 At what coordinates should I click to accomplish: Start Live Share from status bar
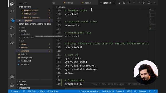coord(53,91)
